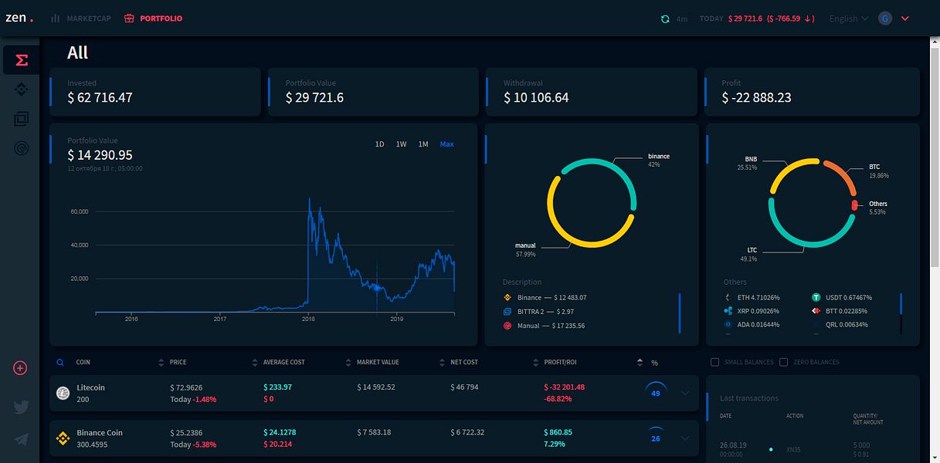Expand the Litecoin row

click(685, 393)
